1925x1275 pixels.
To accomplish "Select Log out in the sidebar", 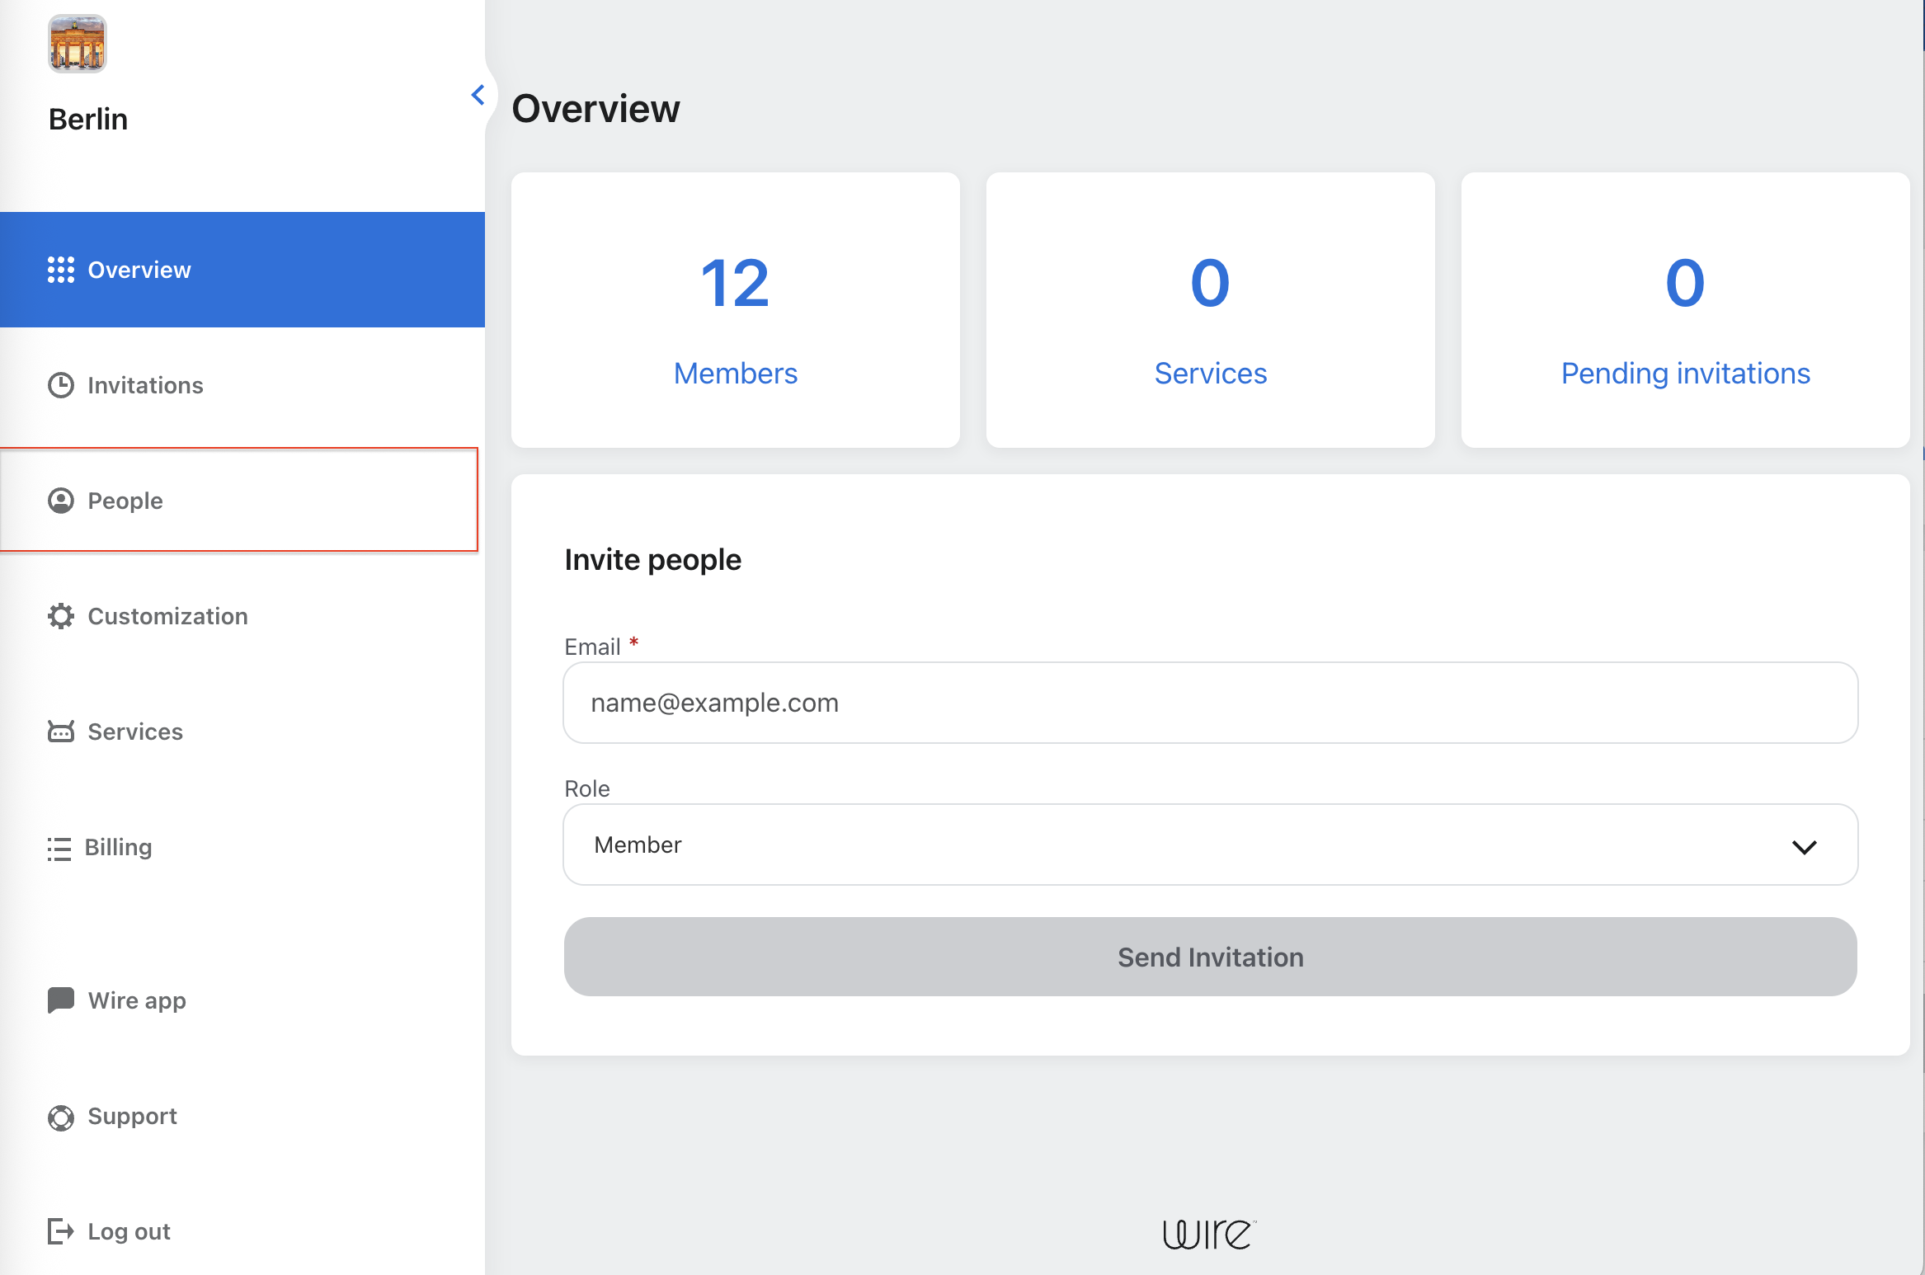I will 242,1231.
